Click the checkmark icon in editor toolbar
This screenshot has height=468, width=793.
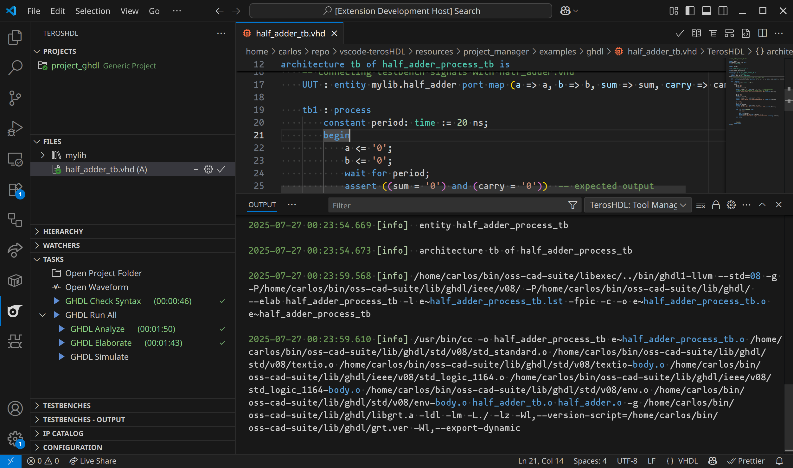680,34
